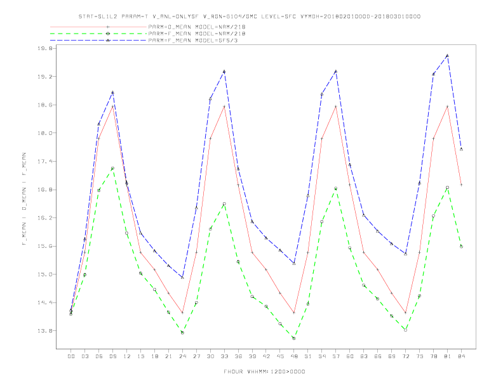Screen dimensions: 503x388
Task: Click x-axis tick label 84
Action: [x=461, y=356]
